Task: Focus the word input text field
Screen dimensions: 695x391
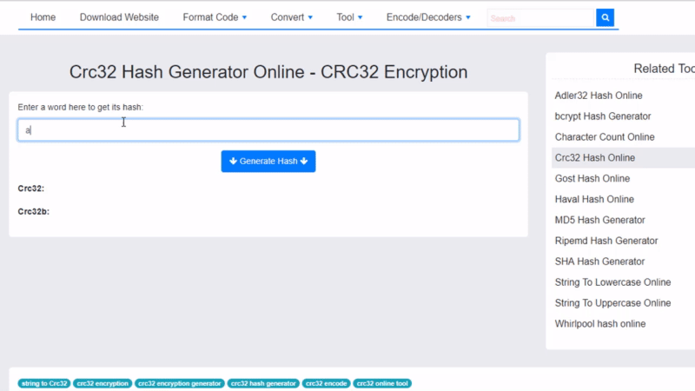Action: click(x=268, y=130)
